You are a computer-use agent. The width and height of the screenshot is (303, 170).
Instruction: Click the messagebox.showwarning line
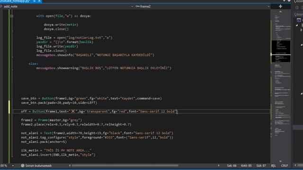pyautogui.click(x=104, y=68)
